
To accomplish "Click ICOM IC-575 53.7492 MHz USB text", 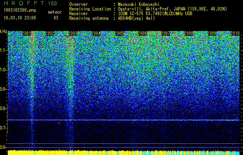I will pyautogui.click(x=155, y=14).
